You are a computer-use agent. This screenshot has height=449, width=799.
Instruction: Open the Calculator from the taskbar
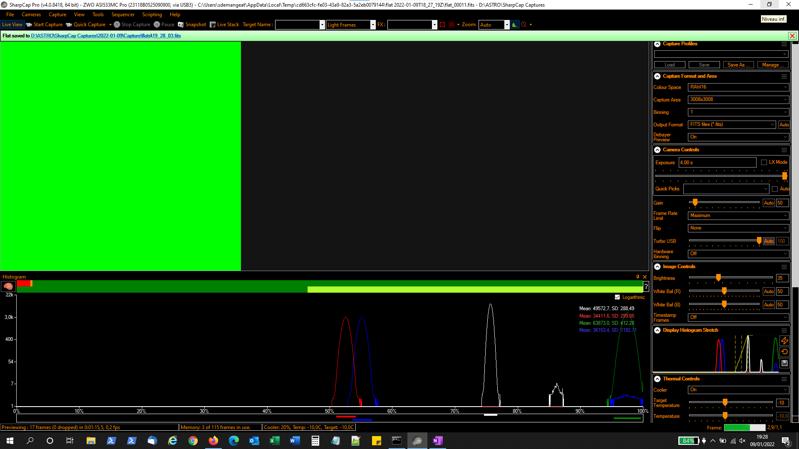[315, 441]
